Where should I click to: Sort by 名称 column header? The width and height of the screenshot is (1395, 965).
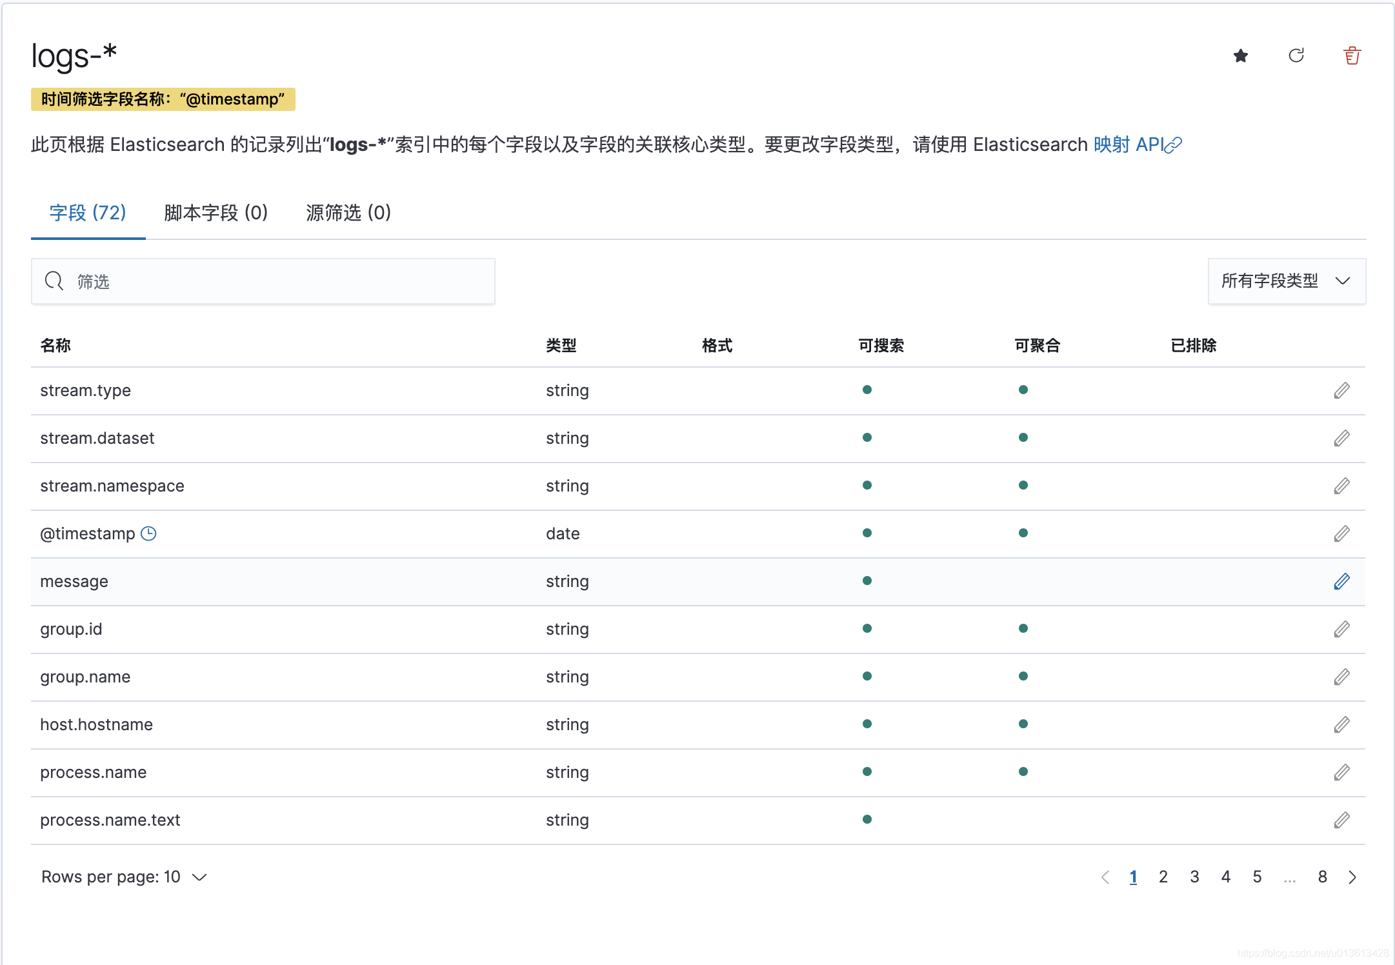click(55, 346)
